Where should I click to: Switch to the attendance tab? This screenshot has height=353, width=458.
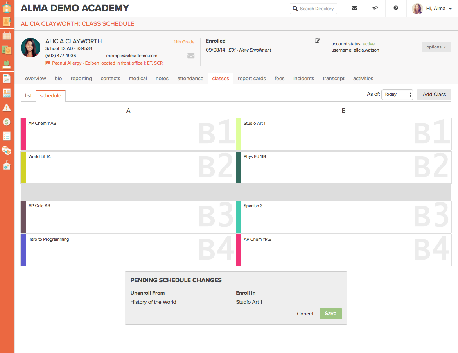coord(190,79)
